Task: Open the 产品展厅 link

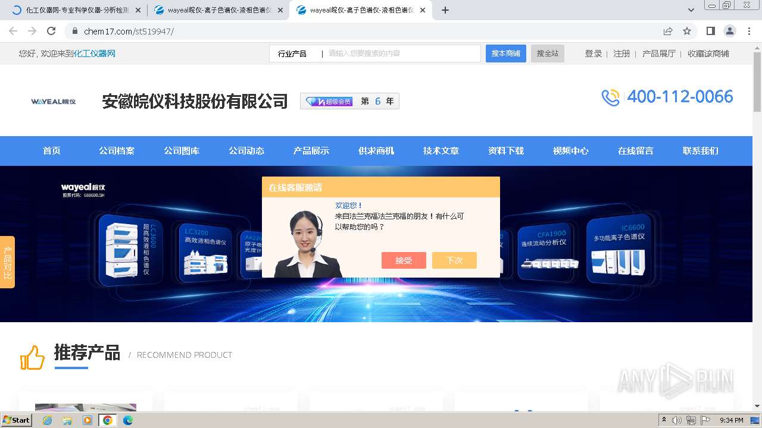Action: pyautogui.click(x=659, y=53)
